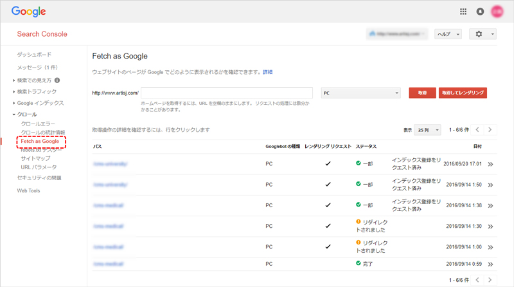Open クロールエラー in sidebar
This screenshot has width=514, height=287.
coord(38,124)
